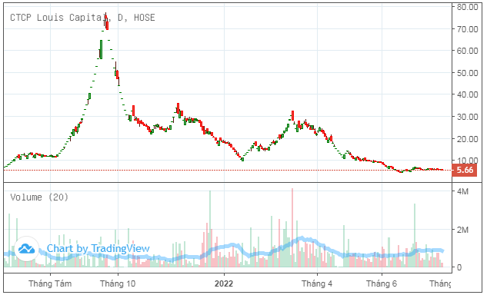Click the red 5.66 last price label
Image resolution: width=487 pixels, height=295 pixels.
(465, 170)
